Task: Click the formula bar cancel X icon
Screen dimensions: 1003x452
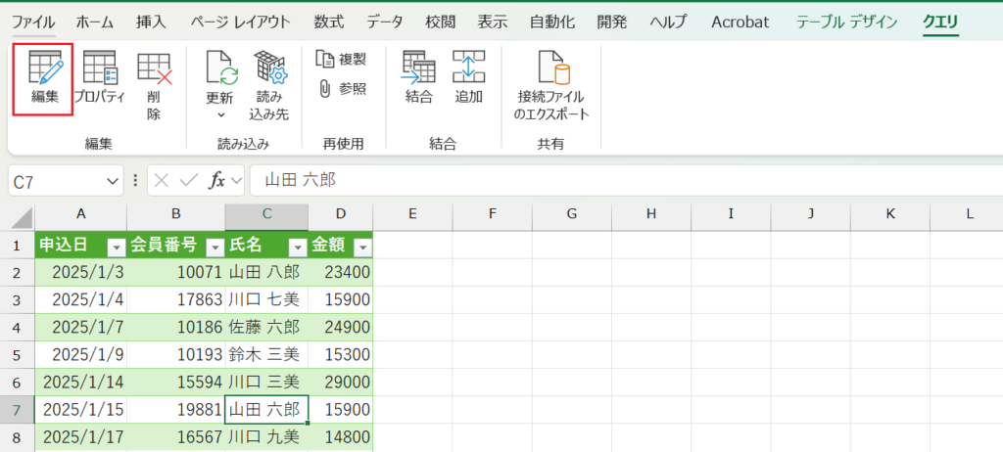Action: tap(162, 182)
